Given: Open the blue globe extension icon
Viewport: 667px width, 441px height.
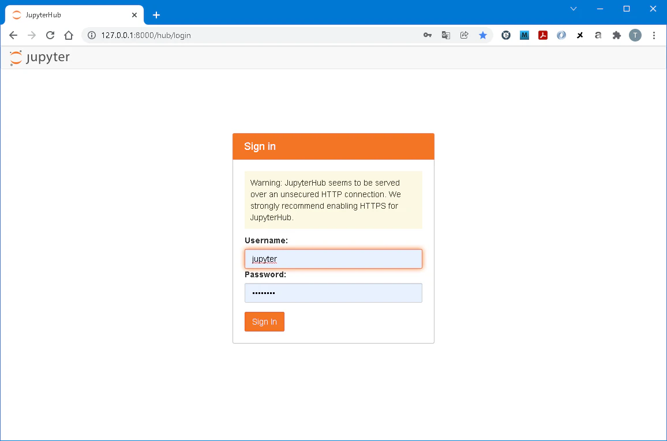Looking at the screenshot, I should click(x=561, y=35).
